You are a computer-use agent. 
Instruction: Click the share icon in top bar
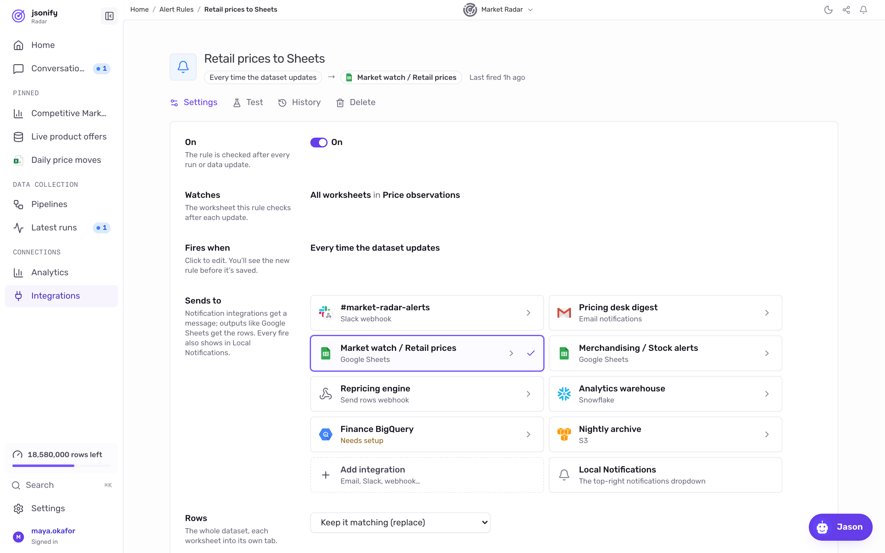pyautogui.click(x=846, y=10)
